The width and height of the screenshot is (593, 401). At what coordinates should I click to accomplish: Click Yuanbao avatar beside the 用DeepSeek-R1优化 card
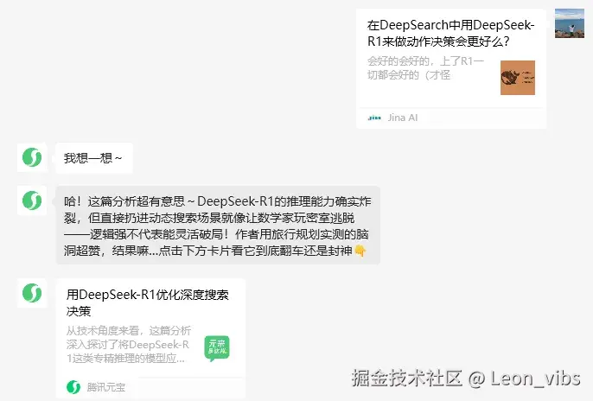32,293
